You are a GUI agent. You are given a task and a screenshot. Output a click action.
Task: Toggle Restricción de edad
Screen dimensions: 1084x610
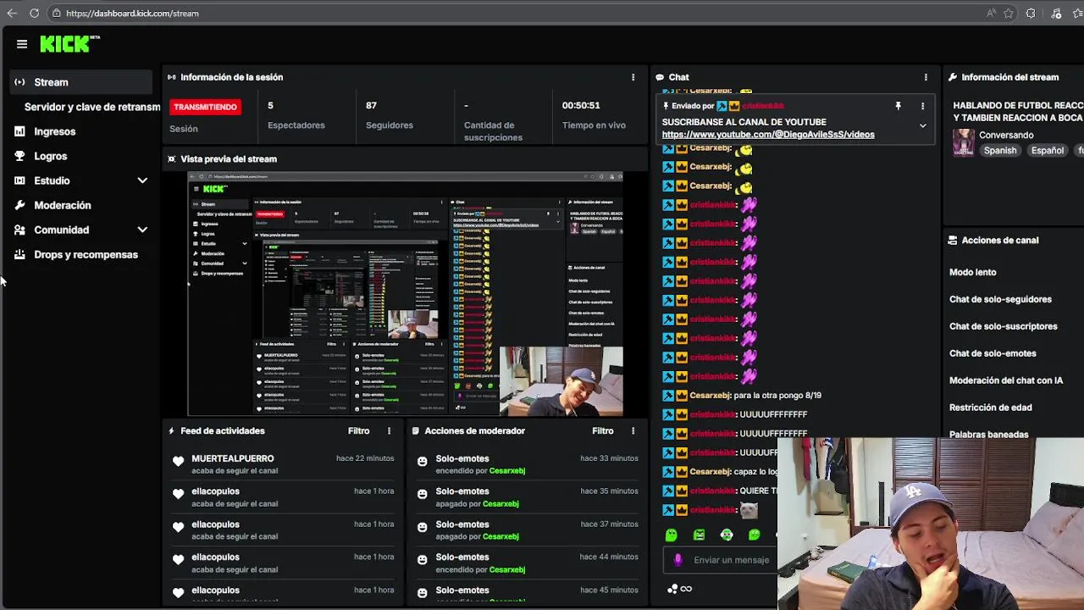pos(990,408)
